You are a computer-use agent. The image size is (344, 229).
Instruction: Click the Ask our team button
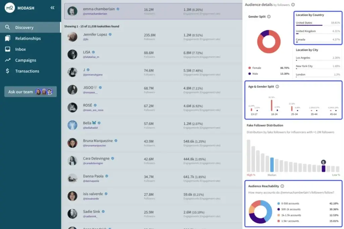[x=30, y=91]
